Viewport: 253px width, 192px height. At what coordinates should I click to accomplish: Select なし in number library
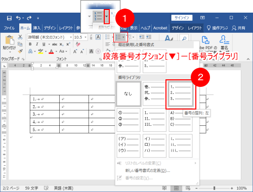pyautogui.click(x=129, y=94)
